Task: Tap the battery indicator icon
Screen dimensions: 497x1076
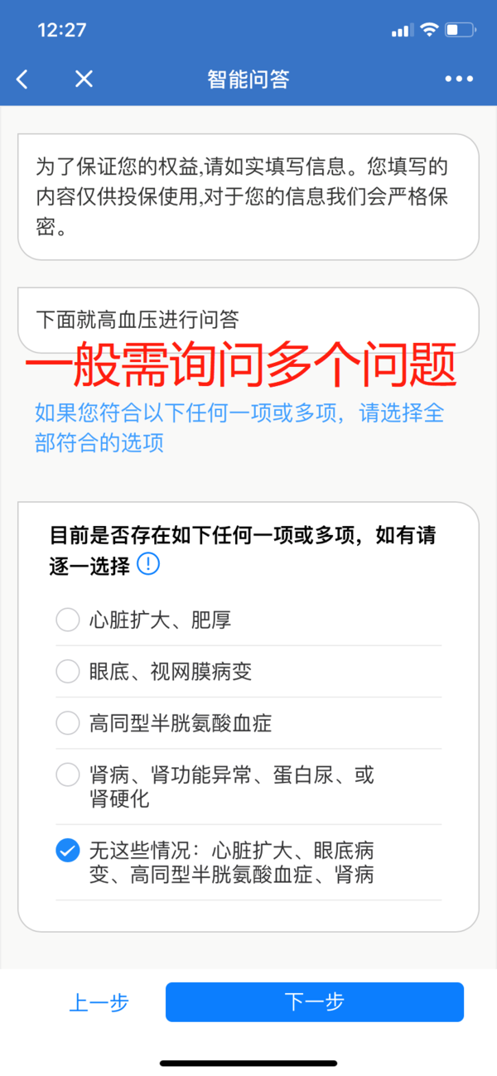Action: pyautogui.click(x=459, y=30)
